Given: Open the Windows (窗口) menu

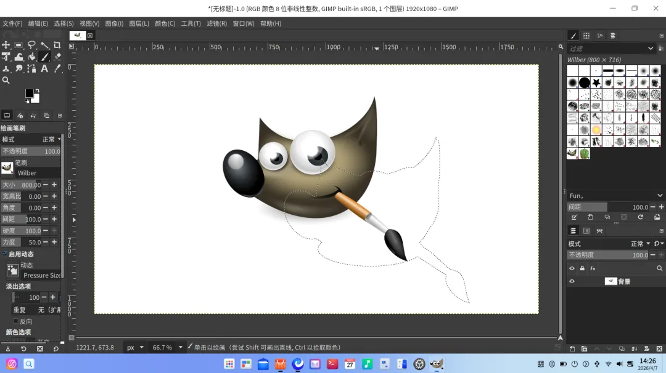Looking at the screenshot, I should point(244,23).
